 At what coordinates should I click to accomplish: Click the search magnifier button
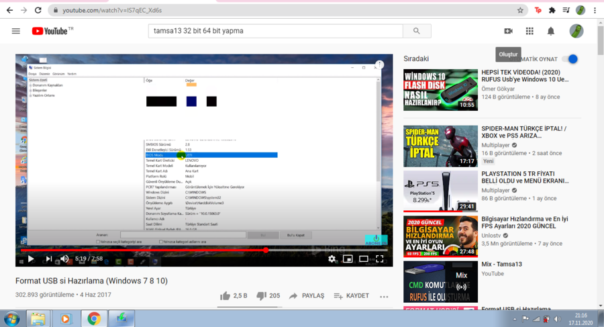[417, 31]
